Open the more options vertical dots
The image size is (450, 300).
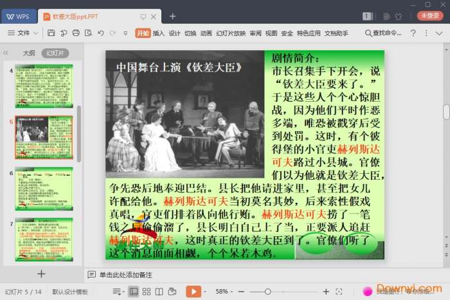pos(426,33)
